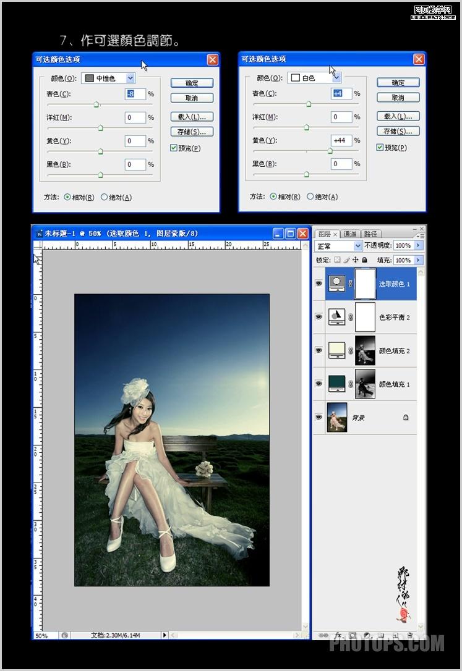The image size is (462, 671).
Task: Toggle 预览 checkbox in right dialog
Action: 379,148
